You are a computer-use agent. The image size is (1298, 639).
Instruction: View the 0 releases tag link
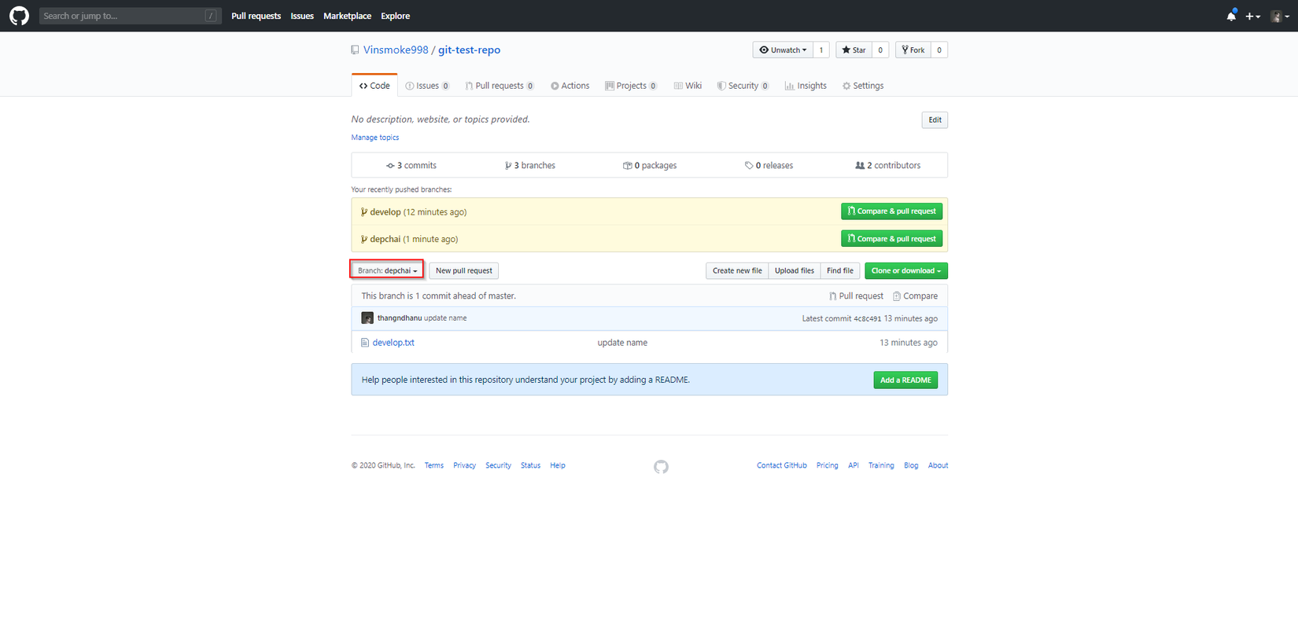point(769,166)
